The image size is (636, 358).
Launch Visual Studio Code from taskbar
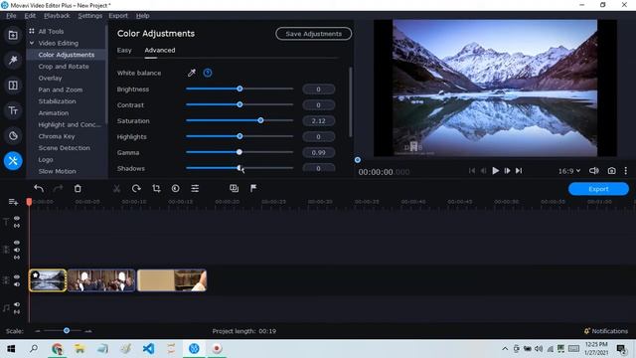pyautogui.click(x=148, y=349)
